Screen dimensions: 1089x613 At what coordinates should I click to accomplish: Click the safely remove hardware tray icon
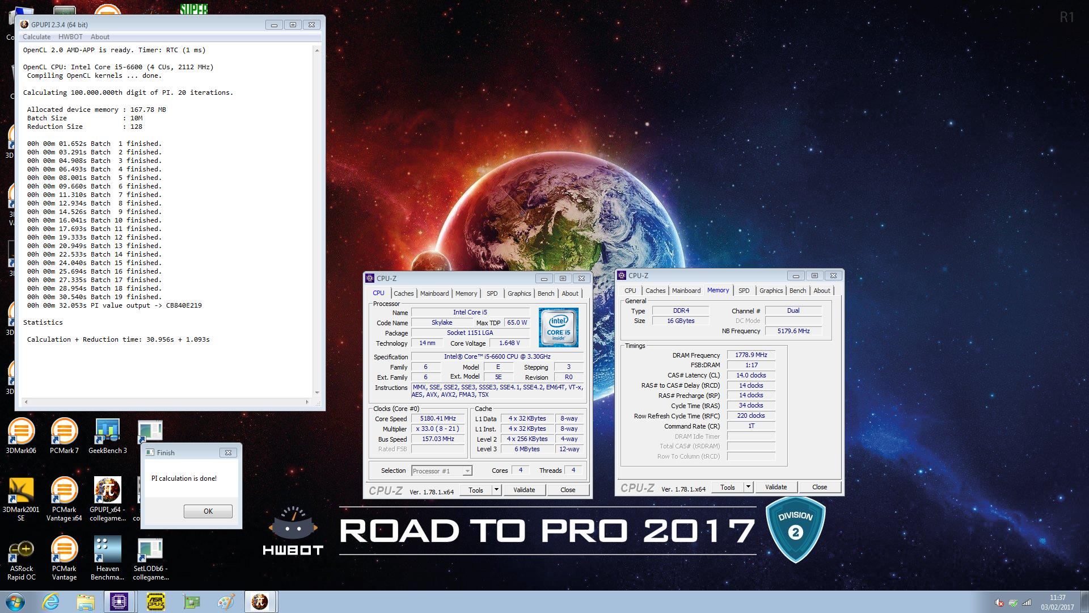(1013, 603)
